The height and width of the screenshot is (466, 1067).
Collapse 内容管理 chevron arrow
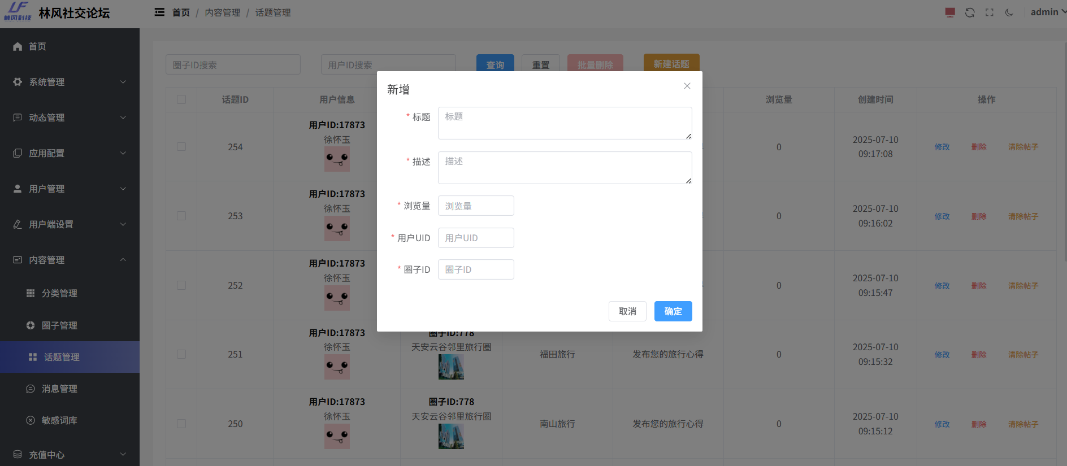pyautogui.click(x=123, y=260)
